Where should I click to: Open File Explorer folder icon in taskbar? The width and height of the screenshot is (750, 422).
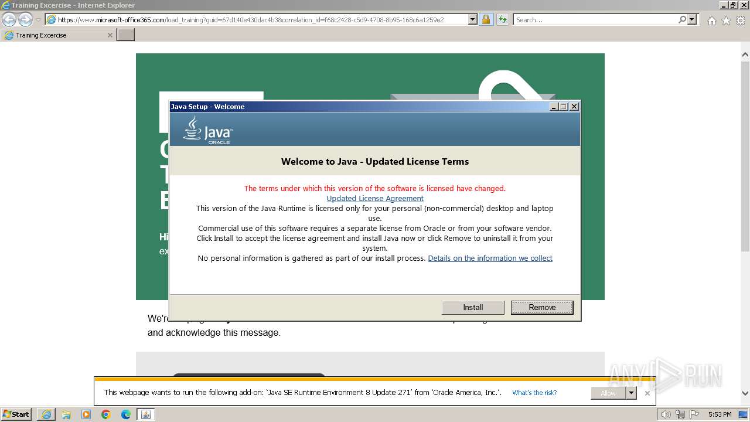click(x=66, y=414)
